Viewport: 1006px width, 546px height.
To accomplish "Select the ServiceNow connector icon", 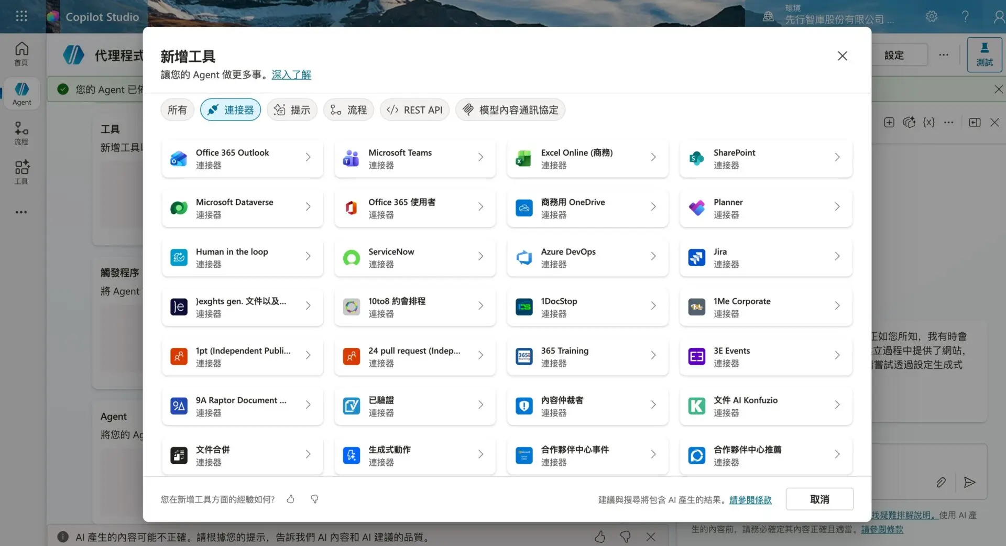I will [x=351, y=257].
